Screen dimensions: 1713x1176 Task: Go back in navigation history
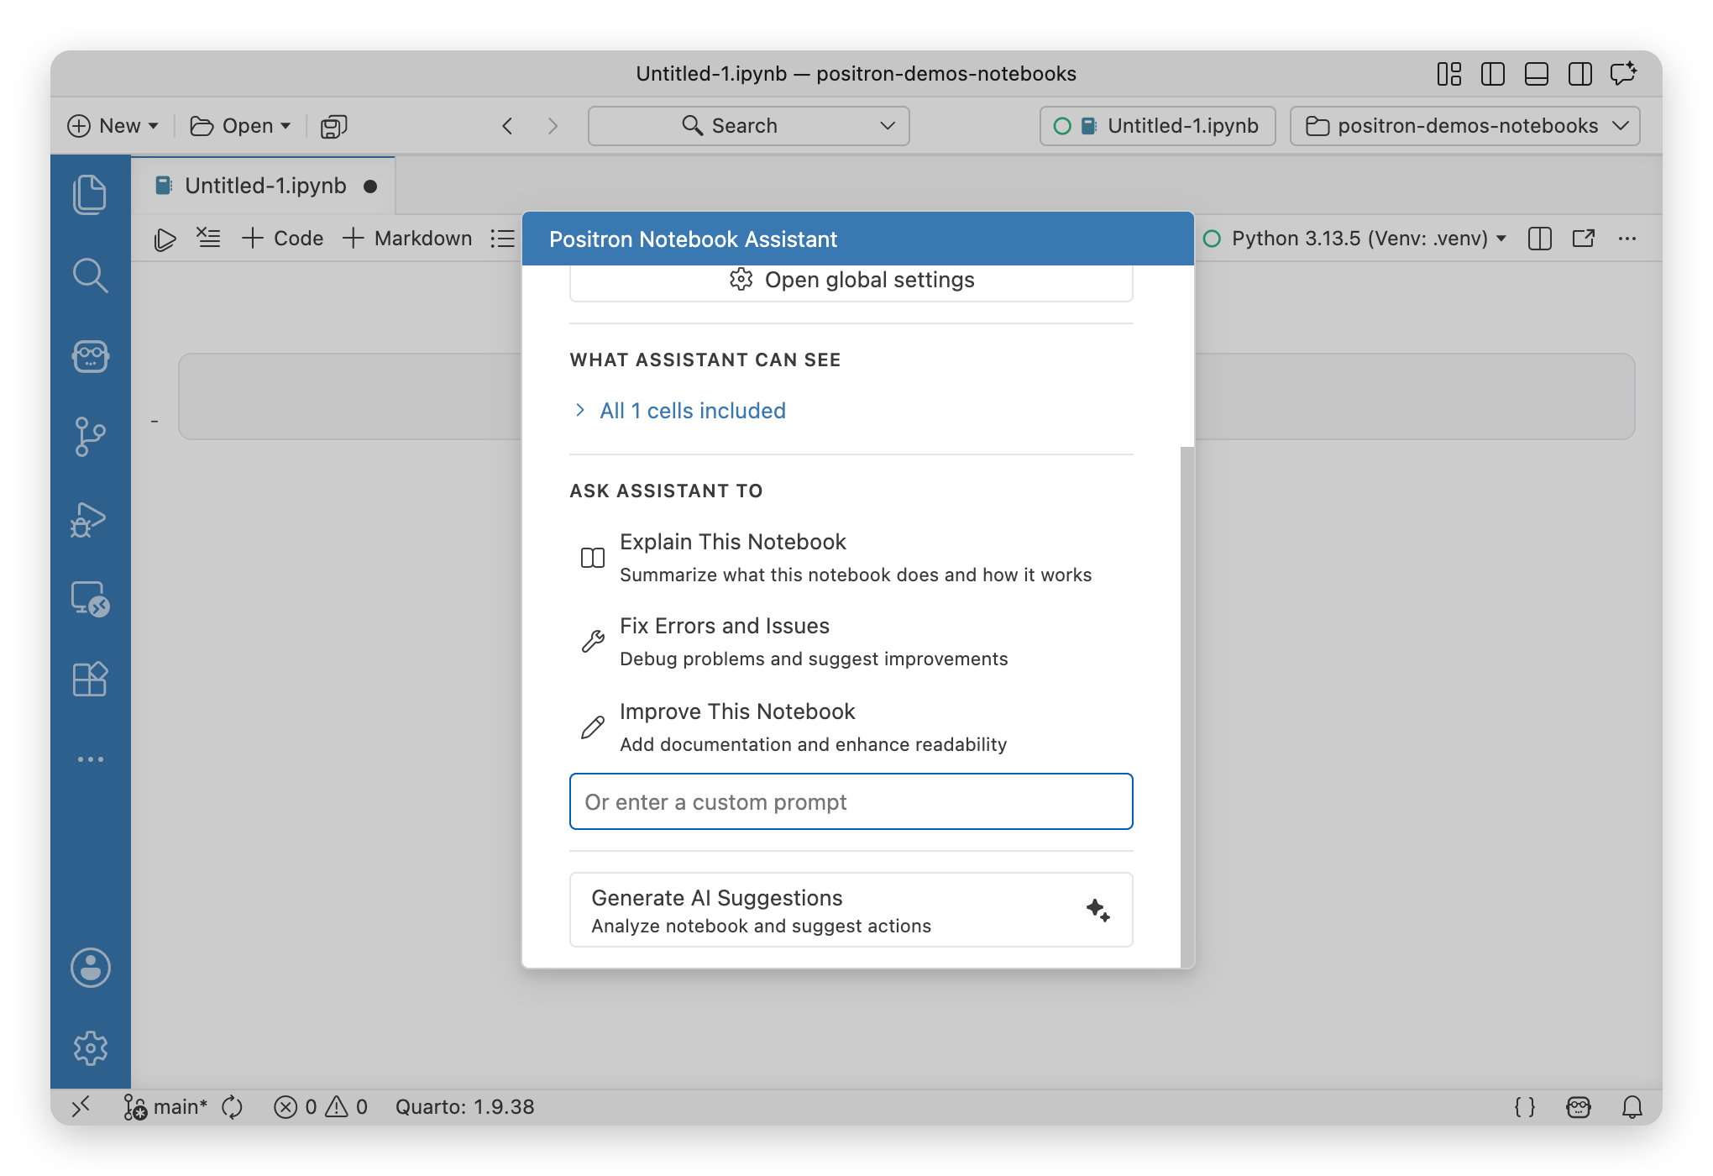[x=507, y=126]
